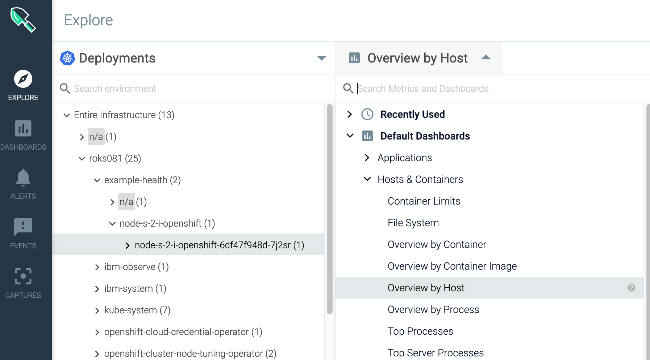Screen dimensions: 650x360
Task: Click the dashboards list scrollbar
Action: [648, 231]
